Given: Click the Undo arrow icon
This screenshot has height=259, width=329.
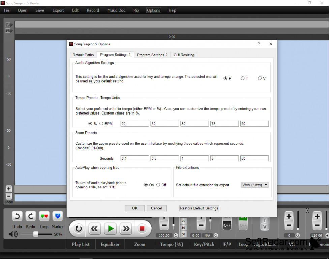Looking at the screenshot, I should pos(17,216).
